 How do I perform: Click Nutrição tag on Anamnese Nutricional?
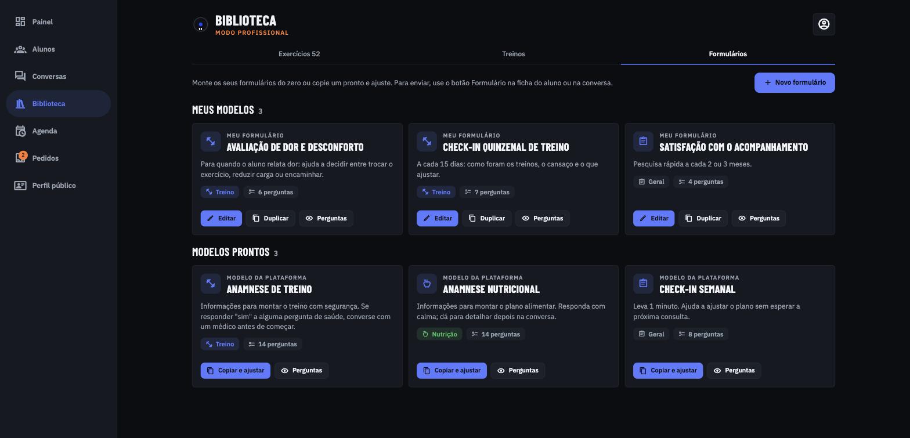pos(439,334)
